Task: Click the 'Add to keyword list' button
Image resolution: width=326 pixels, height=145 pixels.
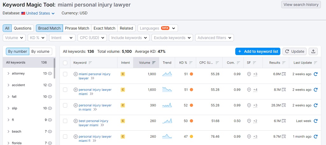Action: tap(258, 52)
